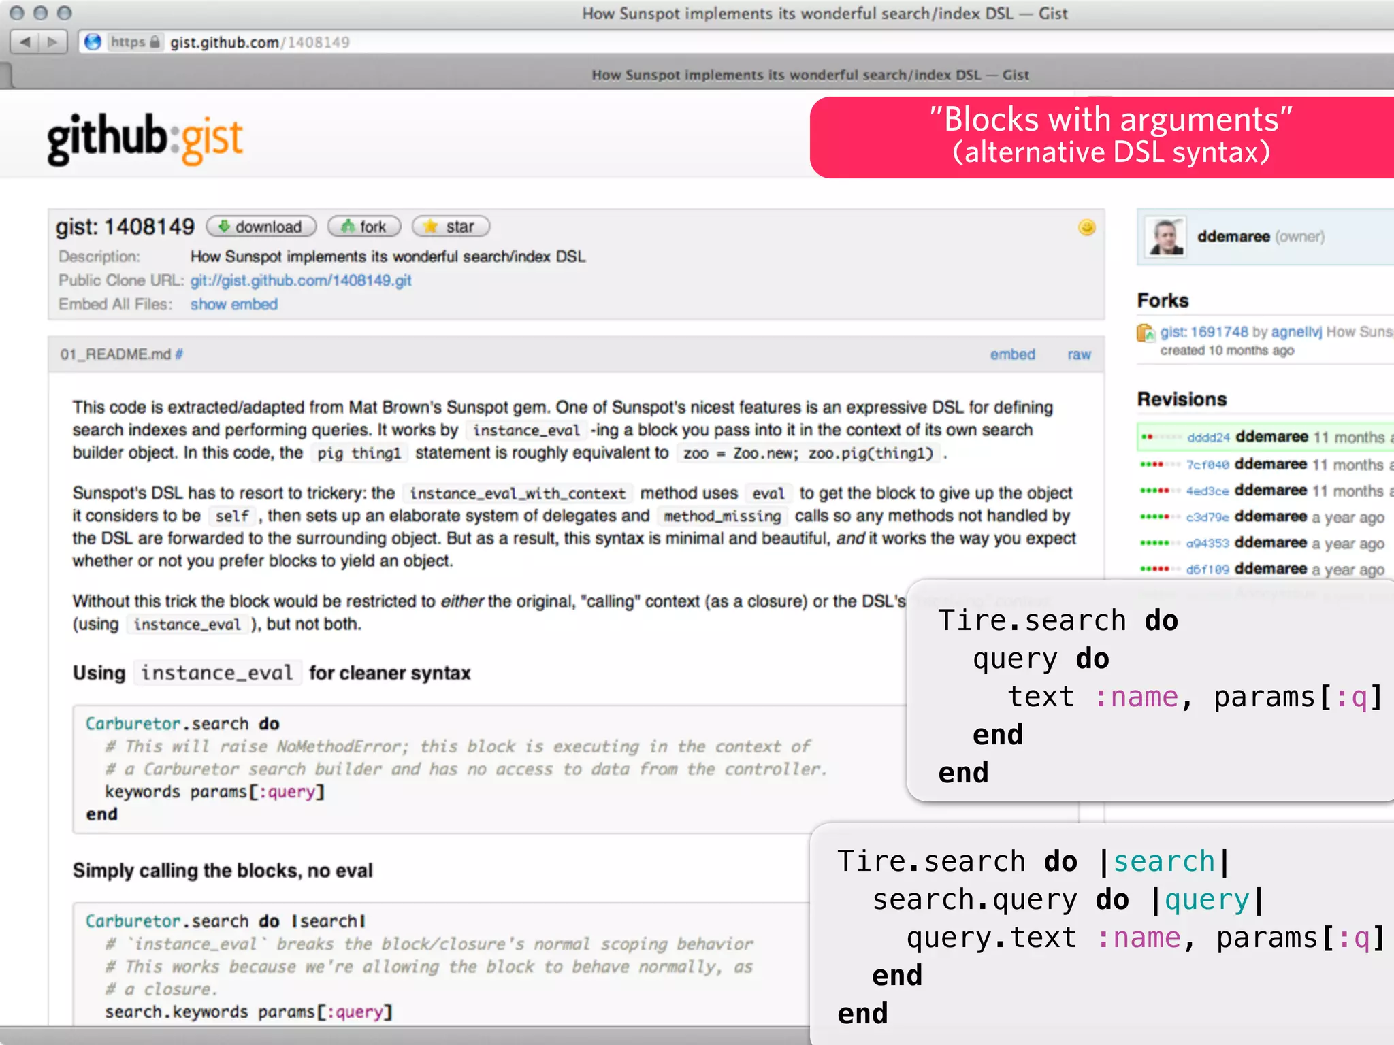The width and height of the screenshot is (1394, 1045).
Task: Open revision 4ed3ce
Action: click(x=1207, y=491)
